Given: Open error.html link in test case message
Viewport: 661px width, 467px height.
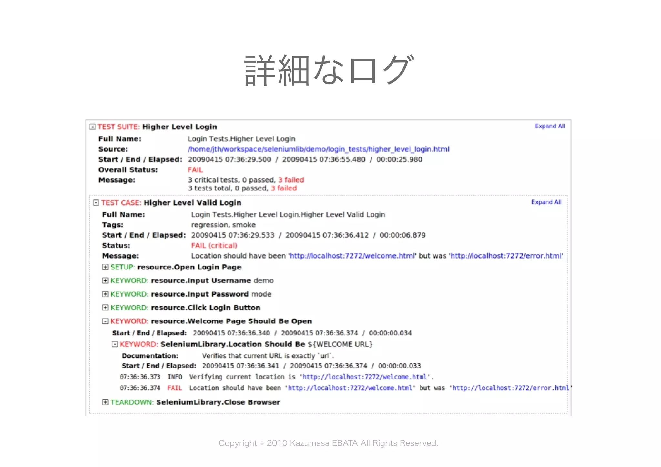Looking at the screenshot, I should (x=506, y=256).
